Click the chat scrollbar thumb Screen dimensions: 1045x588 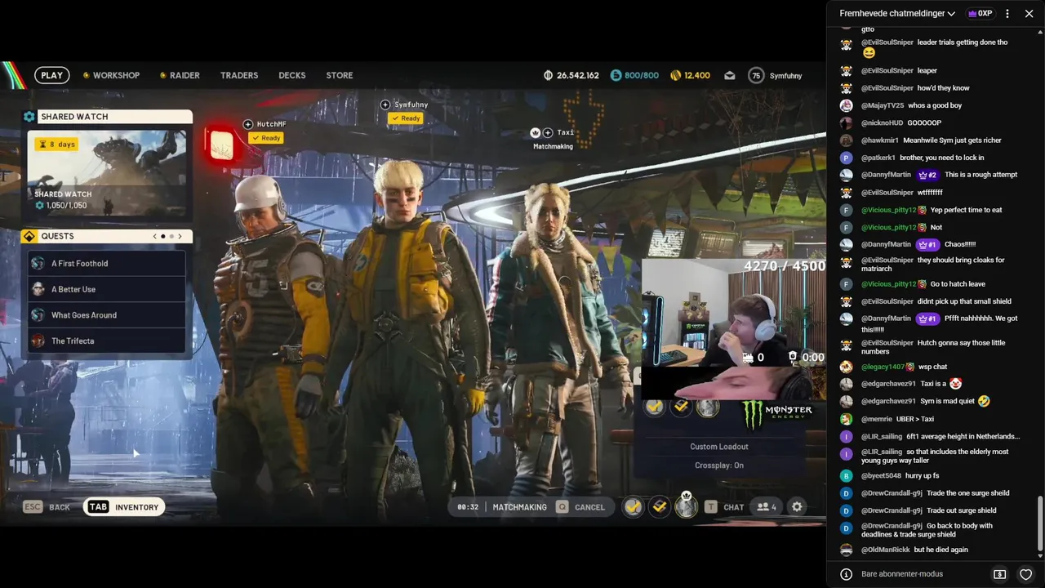pos(1040,522)
